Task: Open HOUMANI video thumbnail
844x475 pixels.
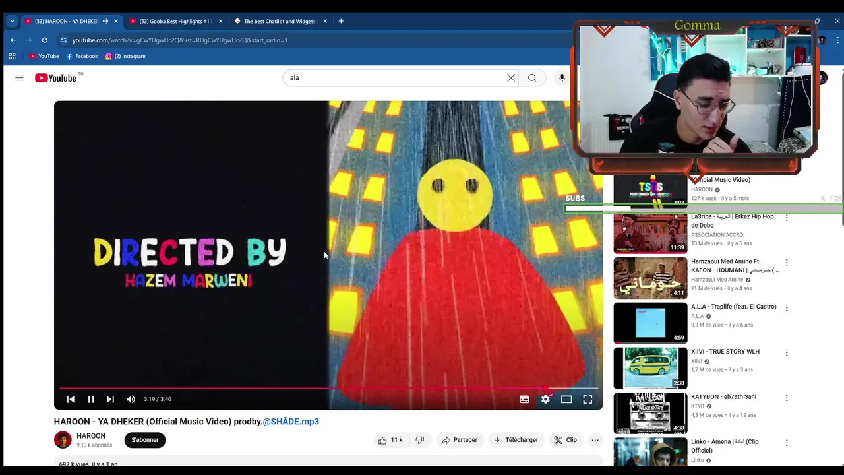Action: click(x=650, y=278)
